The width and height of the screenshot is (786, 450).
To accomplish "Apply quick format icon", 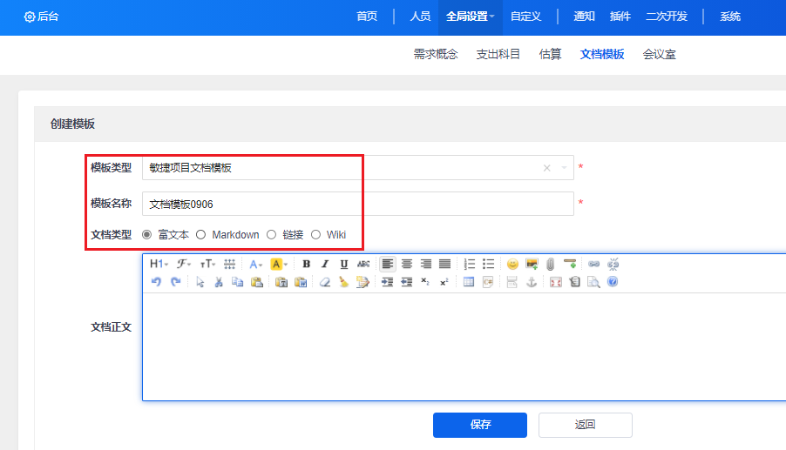I will 363,282.
